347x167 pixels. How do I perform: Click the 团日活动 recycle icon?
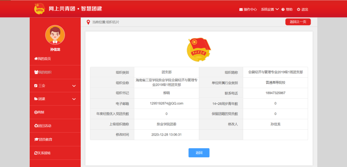pyautogui.click(x=36, y=126)
